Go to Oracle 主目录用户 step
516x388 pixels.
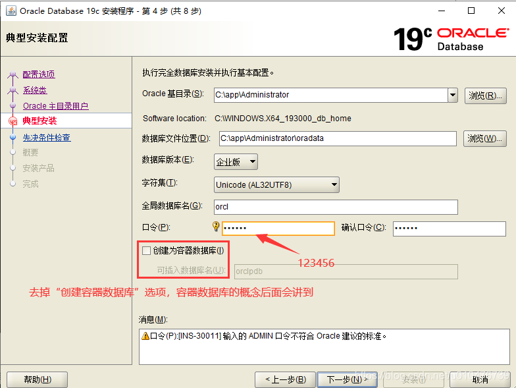coord(55,106)
